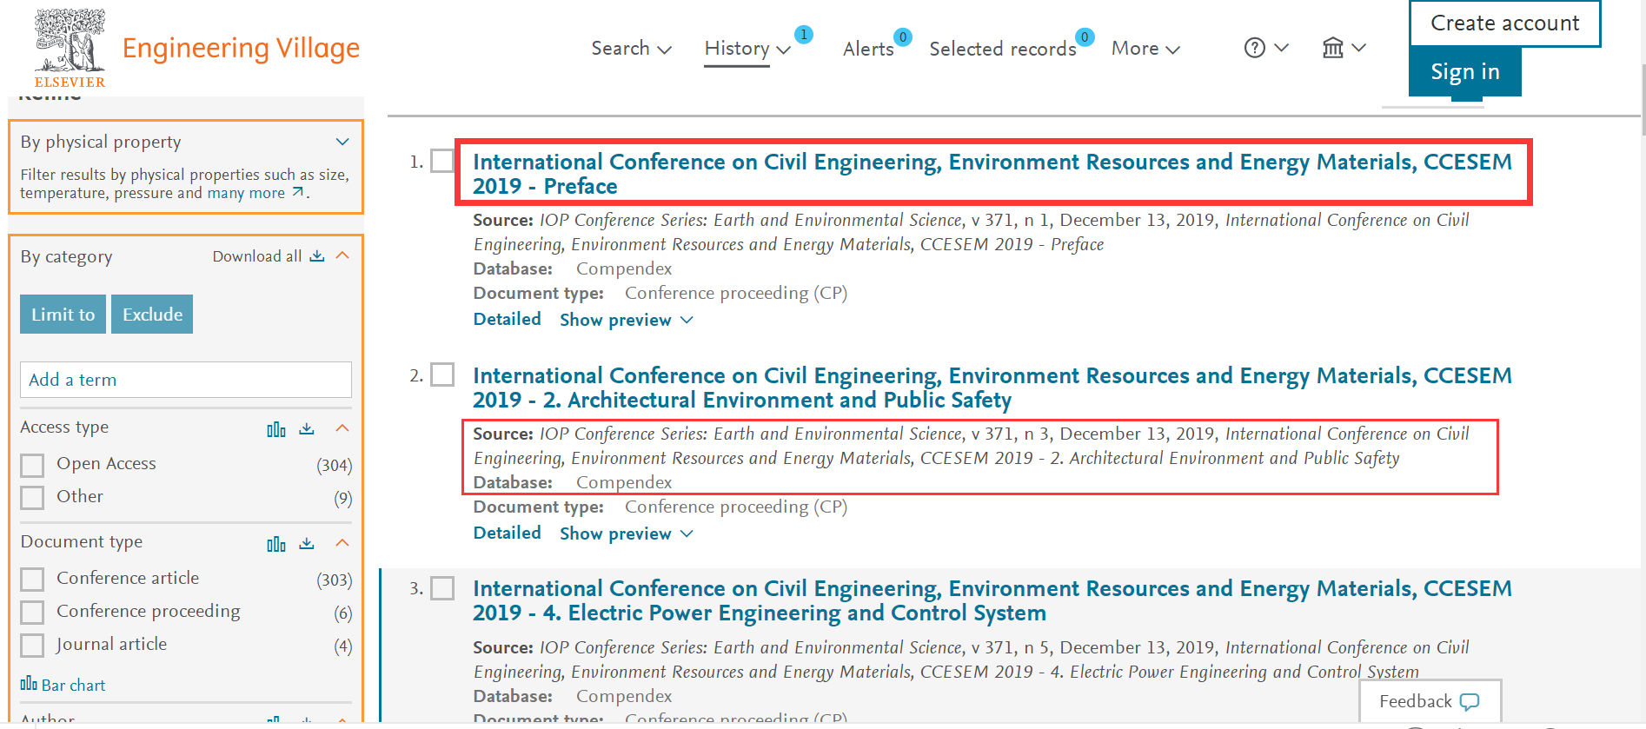This screenshot has width=1646, height=729.
Task: Click the Journal article count (4)
Action: [343, 646]
